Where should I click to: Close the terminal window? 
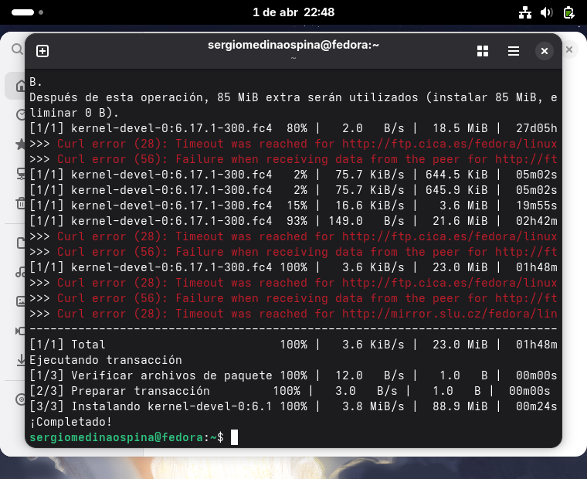[x=544, y=51]
